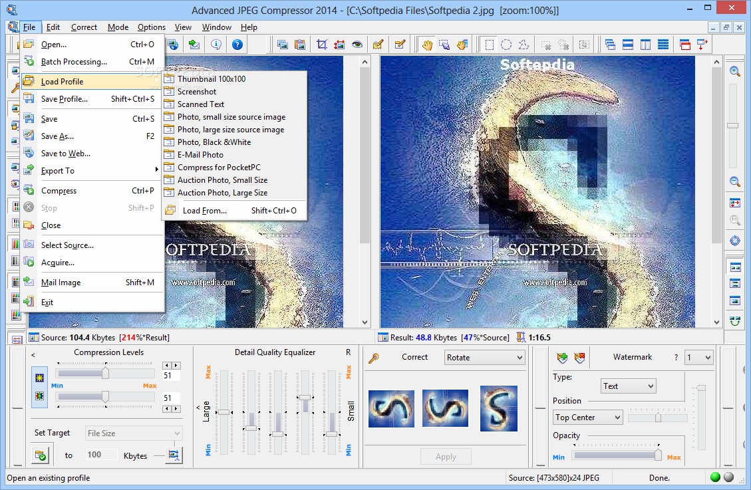Screen dimensions: 751x490
Task: Click the third rotate preview thumbnail
Action: tap(499, 409)
